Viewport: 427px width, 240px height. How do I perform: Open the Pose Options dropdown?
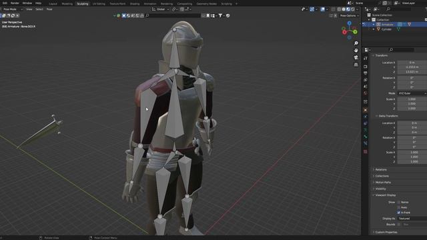point(349,16)
